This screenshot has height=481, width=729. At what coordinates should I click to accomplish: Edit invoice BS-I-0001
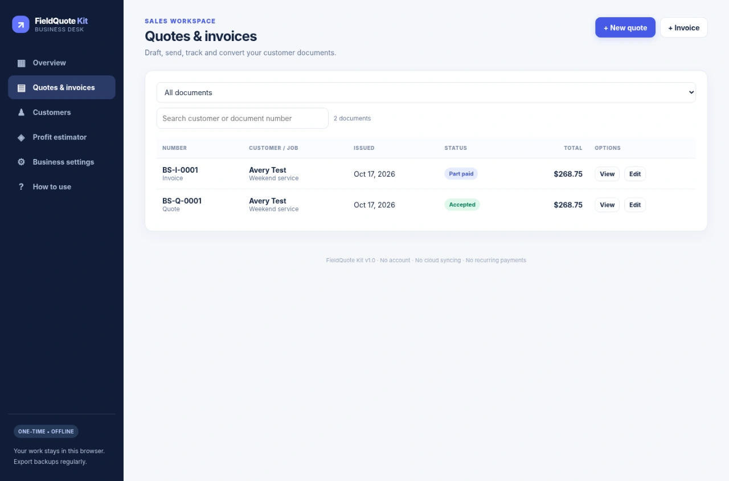tap(635, 174)
